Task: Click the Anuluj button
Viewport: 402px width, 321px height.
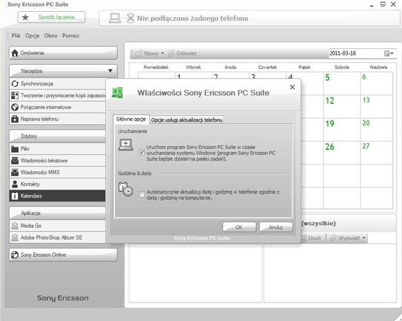Action: [276, 227]
